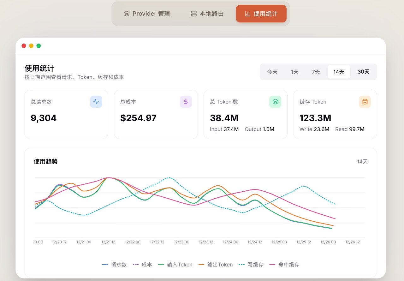The height and width of the screenshot is (281, 404).
Task: Click the $254.97 total cost value
Action: pos(138,118)
